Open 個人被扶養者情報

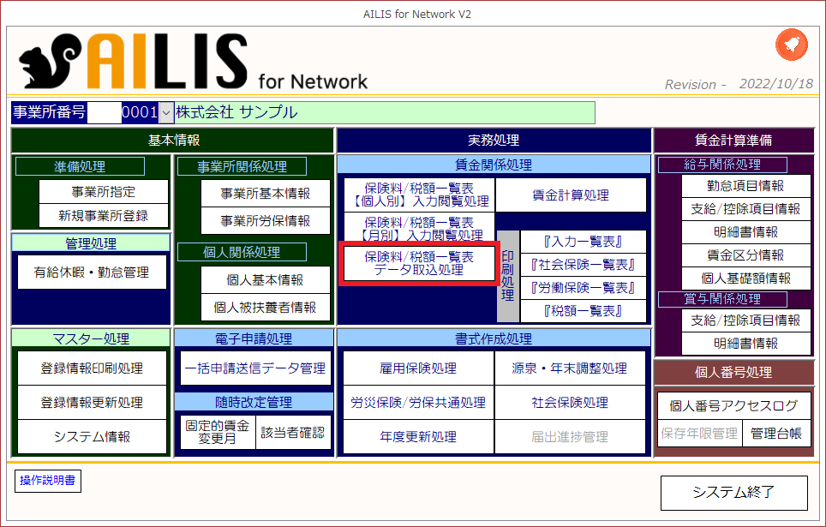pos(254,307)
